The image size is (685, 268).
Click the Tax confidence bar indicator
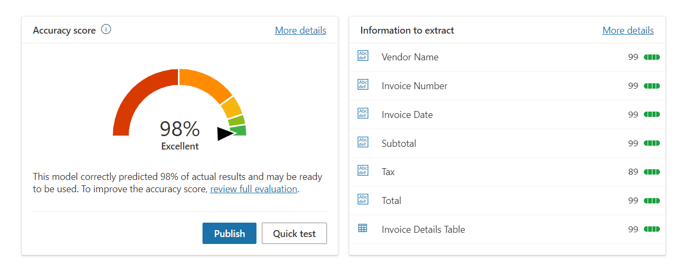[x=651, y=172]
